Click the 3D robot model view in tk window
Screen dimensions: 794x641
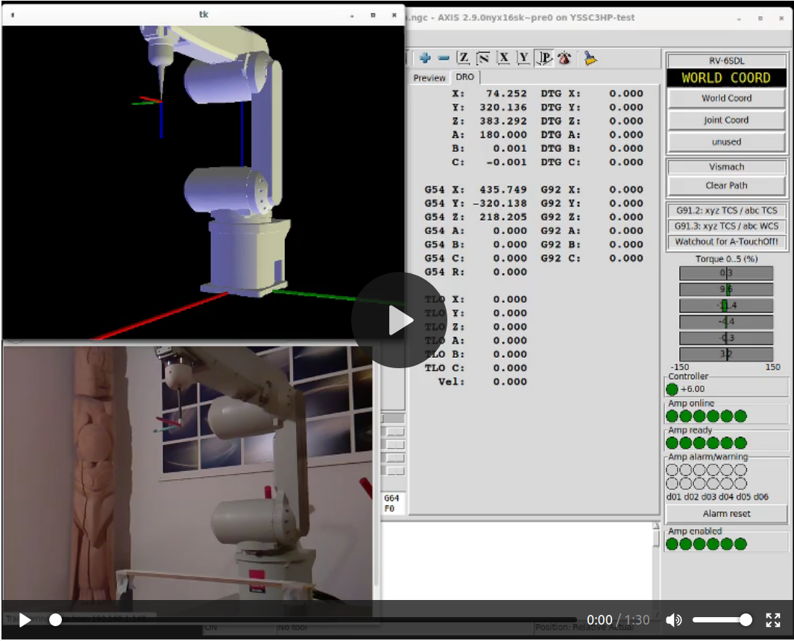[x=203, y=183]
